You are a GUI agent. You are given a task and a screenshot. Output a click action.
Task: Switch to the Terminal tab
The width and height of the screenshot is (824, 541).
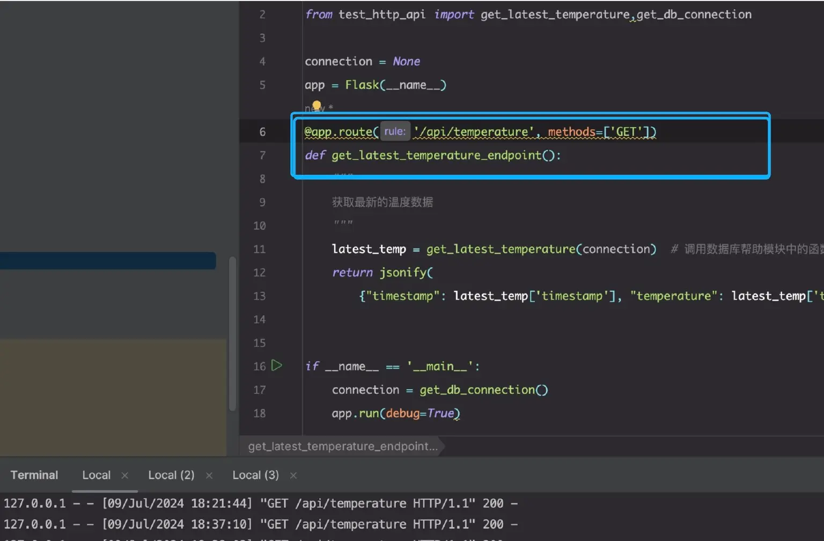pos(34,475)
